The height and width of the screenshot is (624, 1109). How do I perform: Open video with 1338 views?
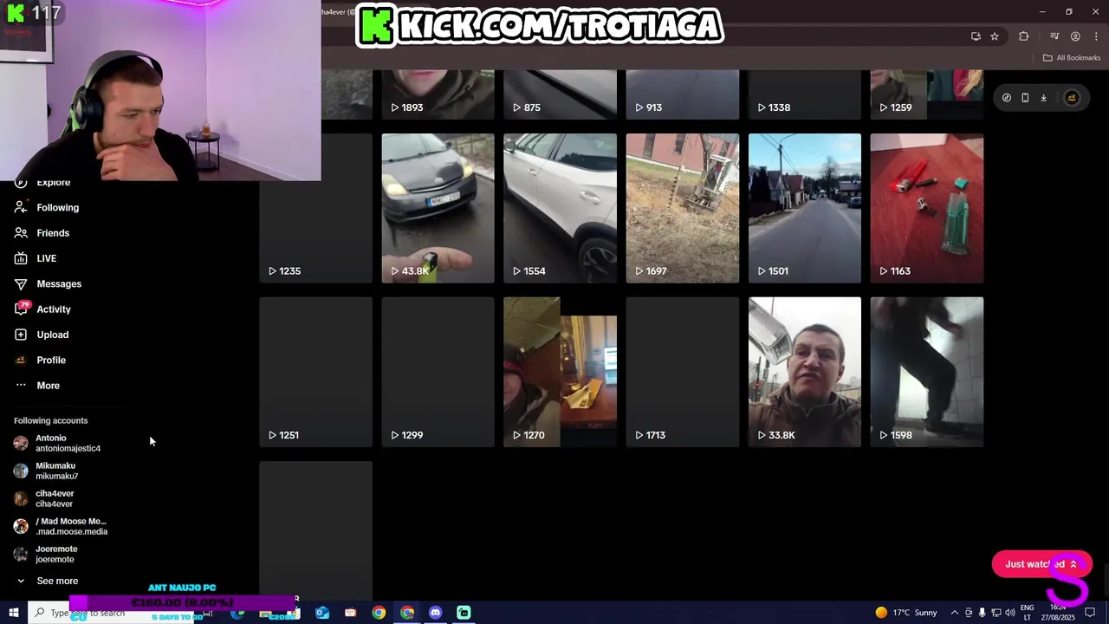coord(804,94)
